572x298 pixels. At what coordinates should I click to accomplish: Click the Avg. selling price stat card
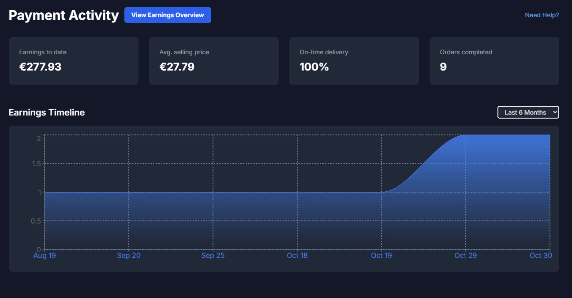point(213,60)
